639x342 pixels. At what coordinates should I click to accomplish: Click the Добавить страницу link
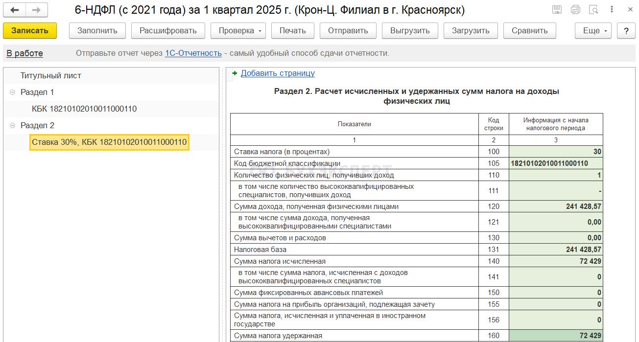coord(278,73)
